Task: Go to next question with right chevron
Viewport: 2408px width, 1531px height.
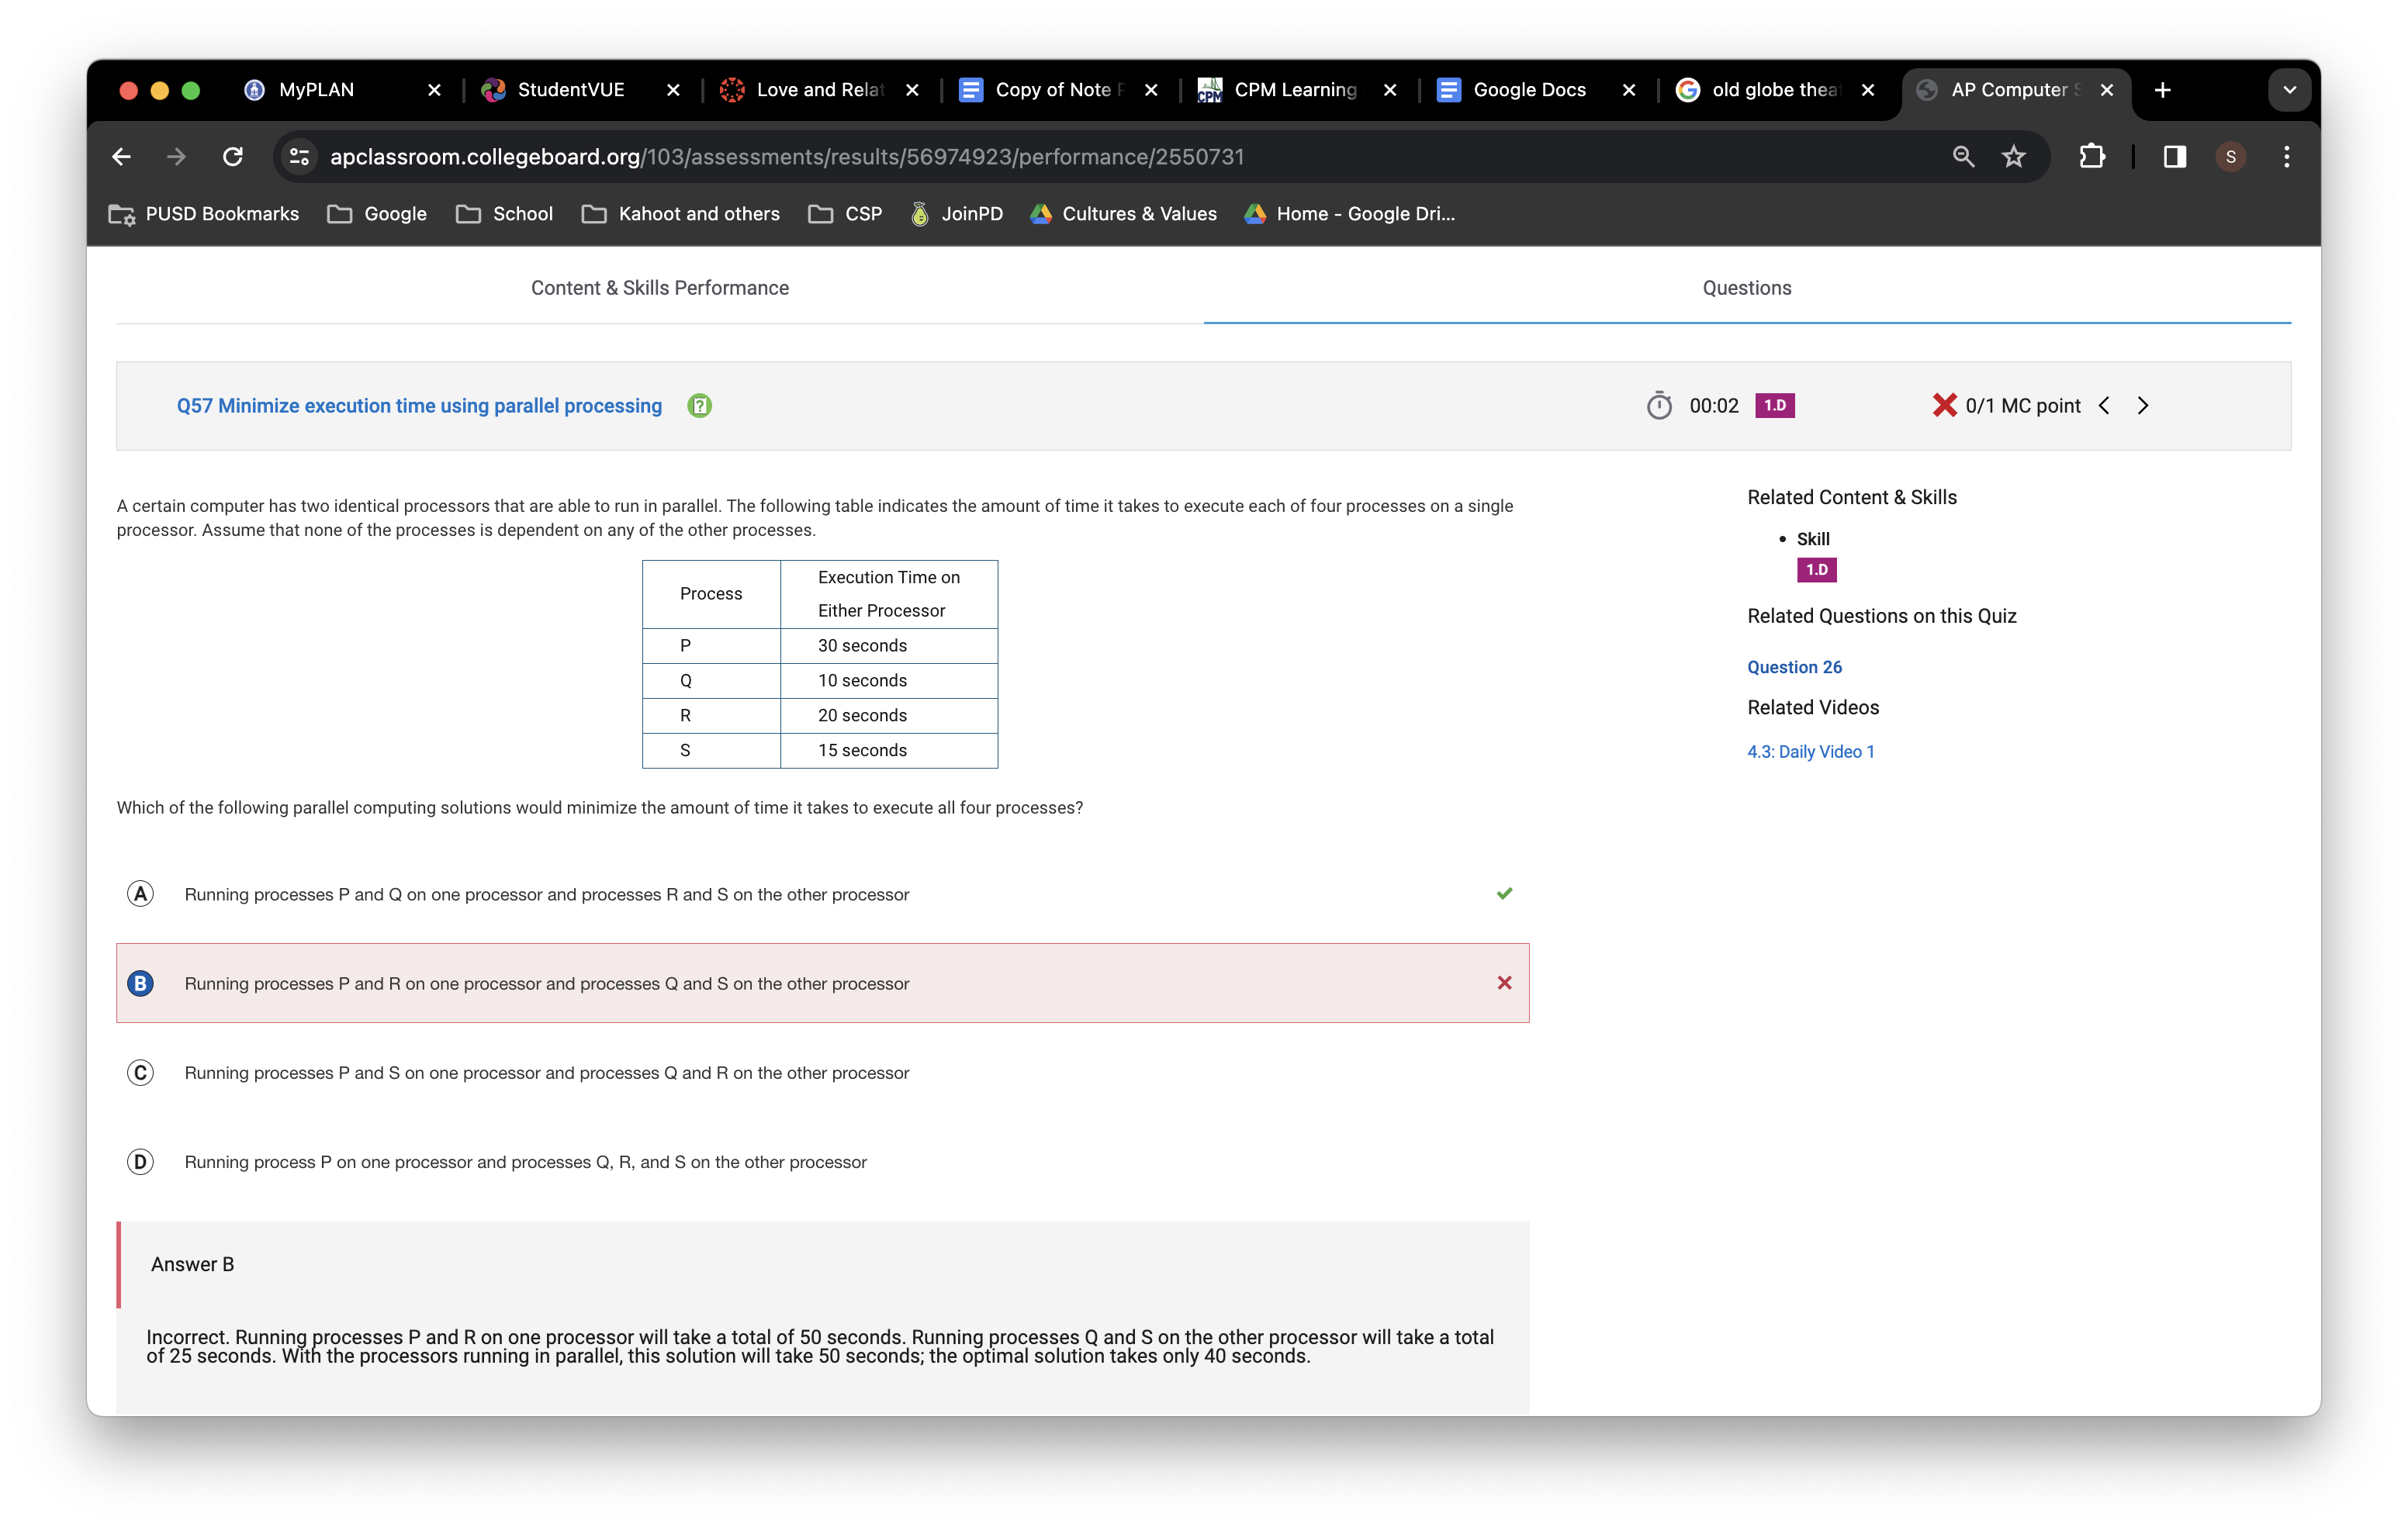Action: (2142, 406)
